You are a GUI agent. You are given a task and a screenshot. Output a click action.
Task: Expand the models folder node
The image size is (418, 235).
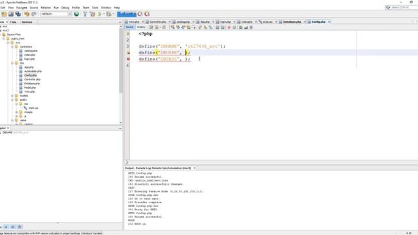(x=12, y=96)
